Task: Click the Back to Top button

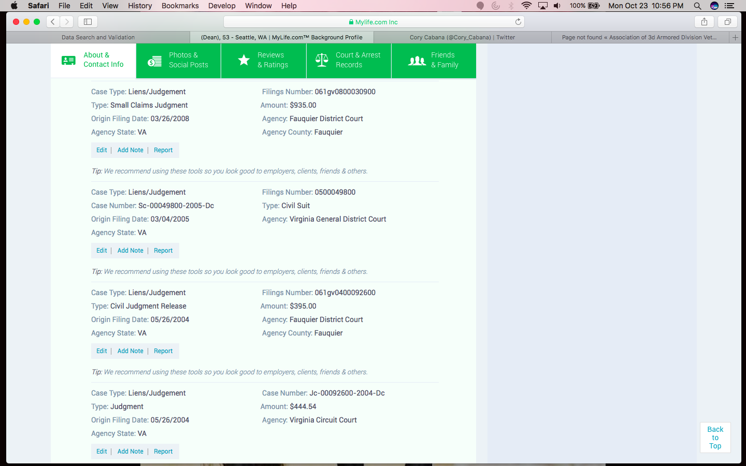Action: (x=715, y=438)
